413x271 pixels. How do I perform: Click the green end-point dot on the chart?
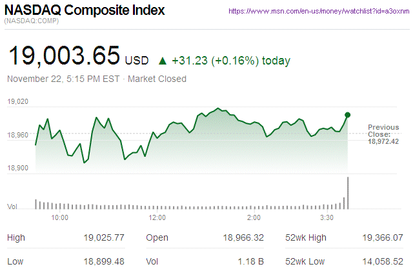[348, 115]
